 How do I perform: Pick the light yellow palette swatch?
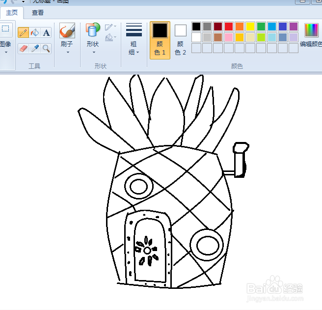[250, 37]
